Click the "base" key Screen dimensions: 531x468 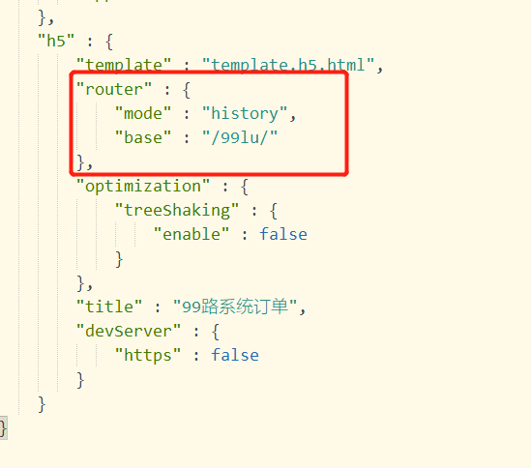143,137
